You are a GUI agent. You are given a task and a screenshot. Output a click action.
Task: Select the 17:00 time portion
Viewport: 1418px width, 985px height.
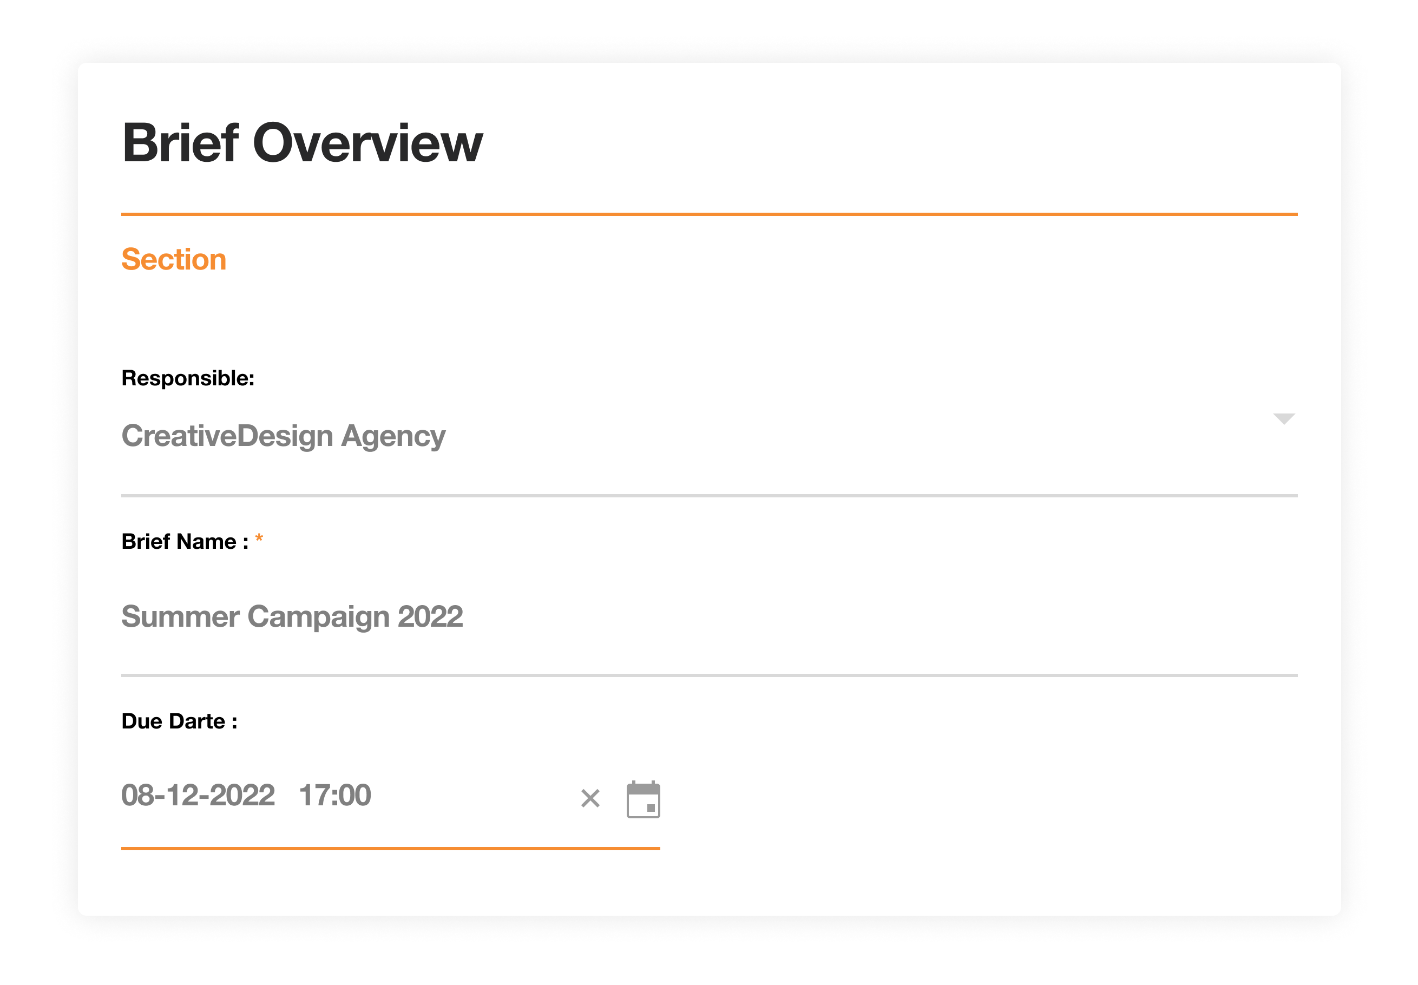335,794
